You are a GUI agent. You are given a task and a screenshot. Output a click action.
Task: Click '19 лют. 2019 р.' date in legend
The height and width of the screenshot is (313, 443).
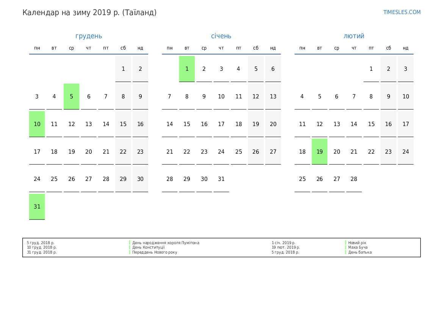coord(286,248)
